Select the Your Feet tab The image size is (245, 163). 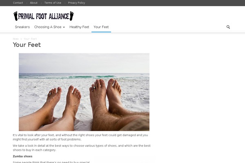[101, 27]
